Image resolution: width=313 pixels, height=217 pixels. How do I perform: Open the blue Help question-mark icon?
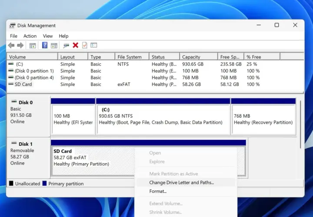[x=45, y=45]
